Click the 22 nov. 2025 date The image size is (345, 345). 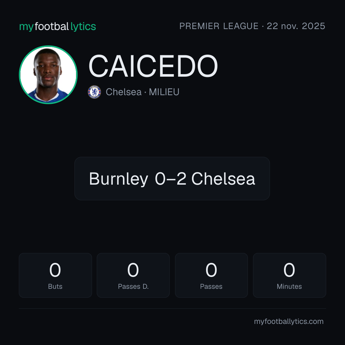296,26
